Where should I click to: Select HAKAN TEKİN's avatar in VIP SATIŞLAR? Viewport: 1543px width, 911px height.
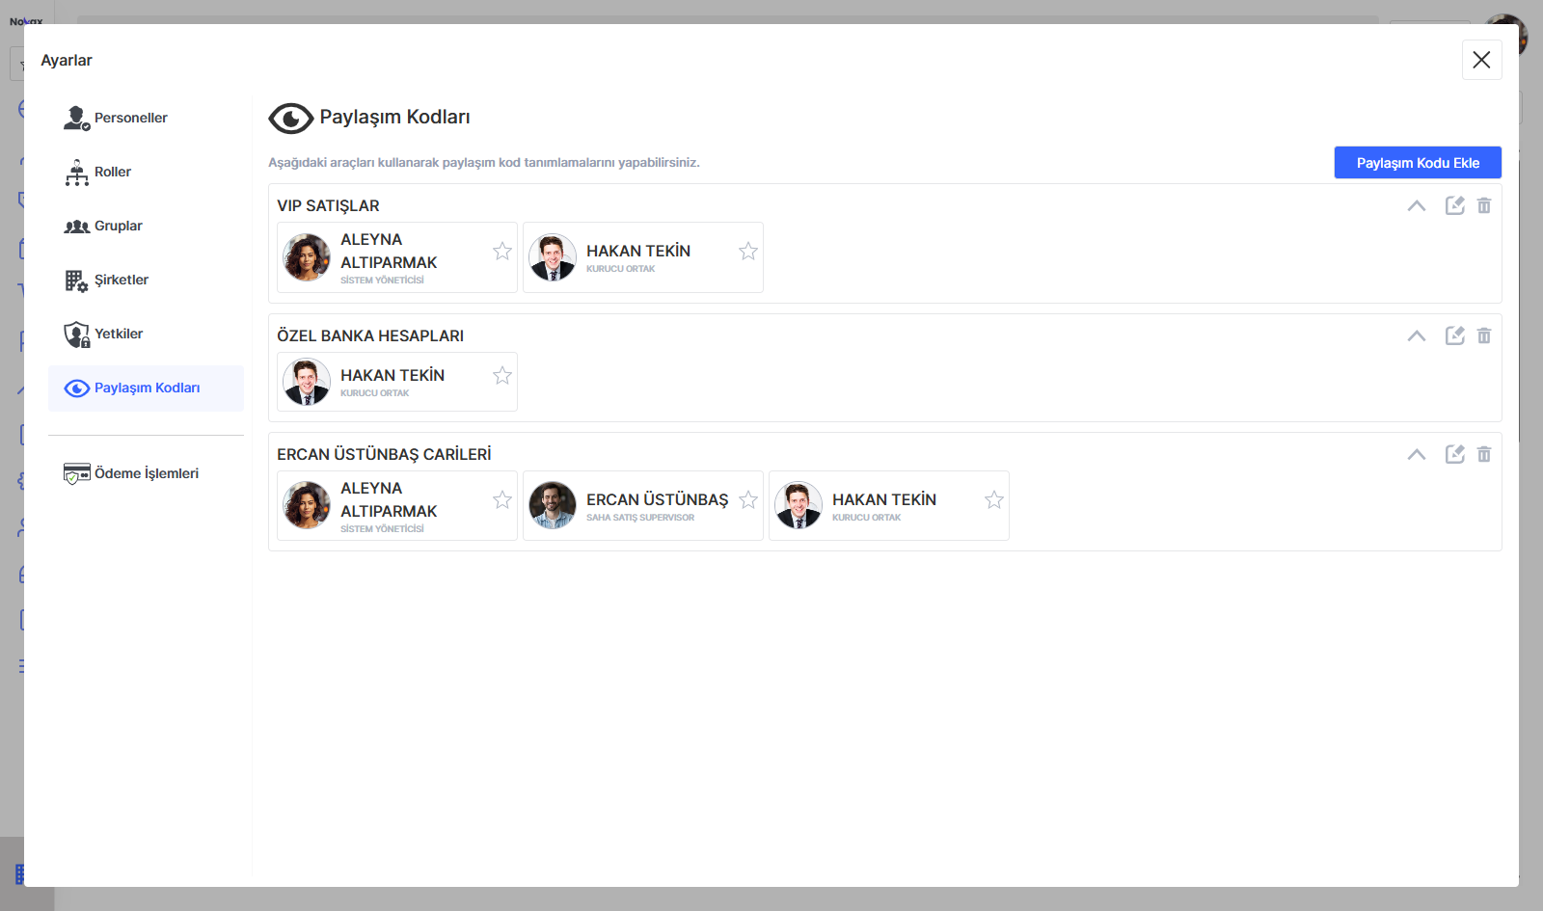click(553, 257)
